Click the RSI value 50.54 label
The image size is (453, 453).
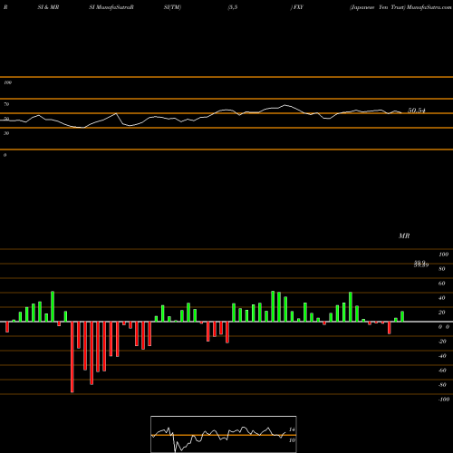pos(417,111)
